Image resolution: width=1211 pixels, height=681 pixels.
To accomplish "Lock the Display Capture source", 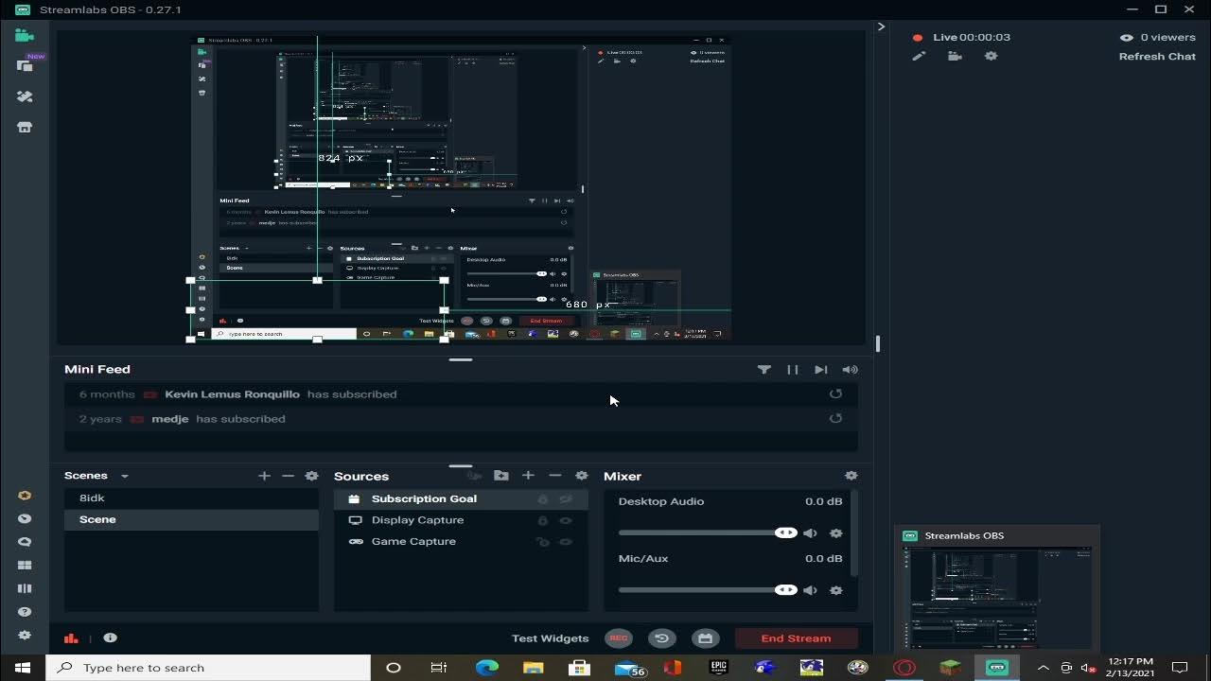I will pos(542,520).
